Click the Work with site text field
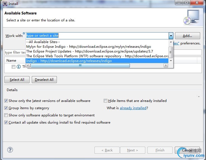This screenshot has height=160, width=206. (97, 36)
